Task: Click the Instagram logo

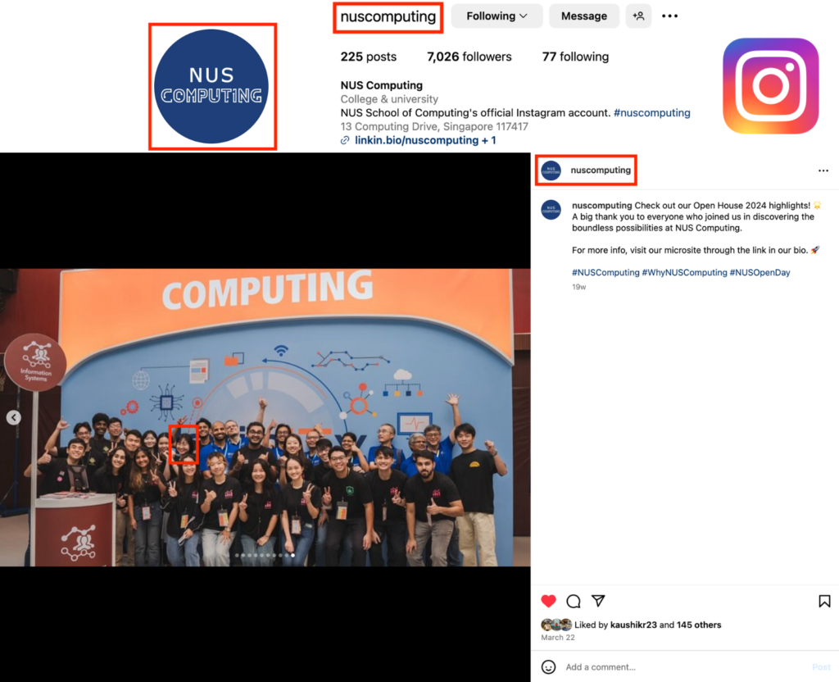Action: point(770,86)
